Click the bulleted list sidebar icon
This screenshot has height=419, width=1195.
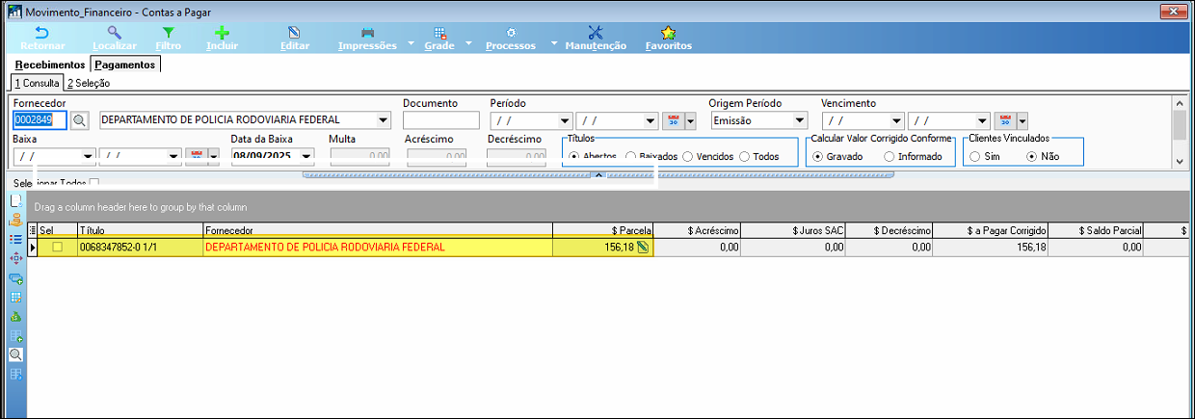(x=15, y=239)
